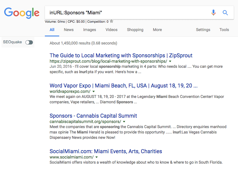Screen dimensions: 238x169
Task: Toggle the SEOquake switch
Action: point(29,42)
